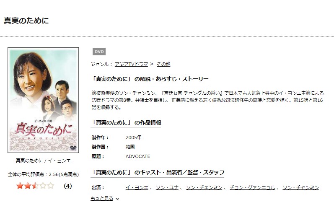Open the DVD cover image

pos(43,100)
